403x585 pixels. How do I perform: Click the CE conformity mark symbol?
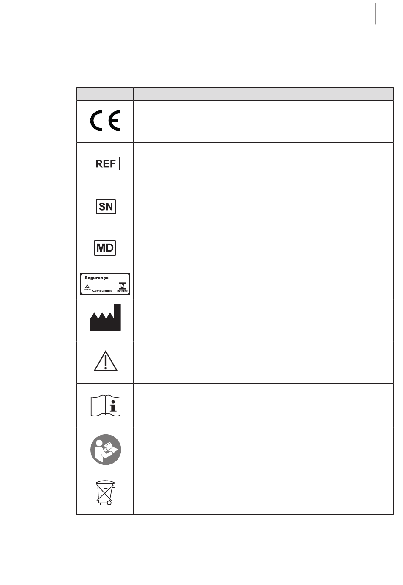(105, 121)
